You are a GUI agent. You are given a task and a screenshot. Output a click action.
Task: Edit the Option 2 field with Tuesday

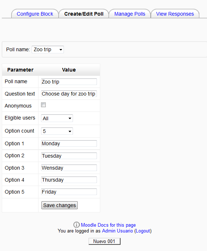[x=69, y=156]
